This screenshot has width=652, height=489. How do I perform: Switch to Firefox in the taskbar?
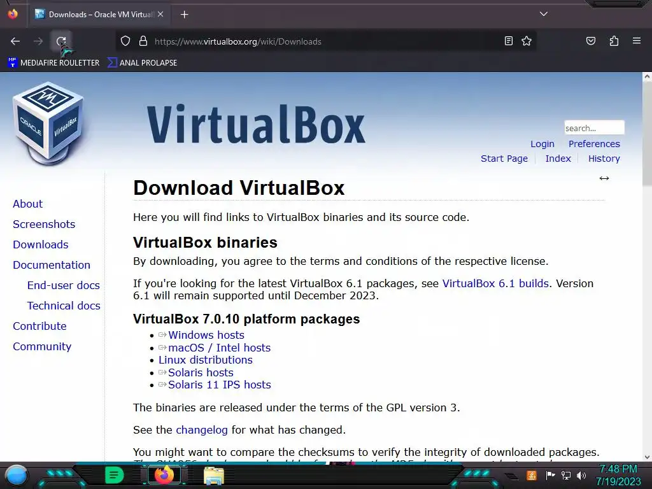point(164,475)
